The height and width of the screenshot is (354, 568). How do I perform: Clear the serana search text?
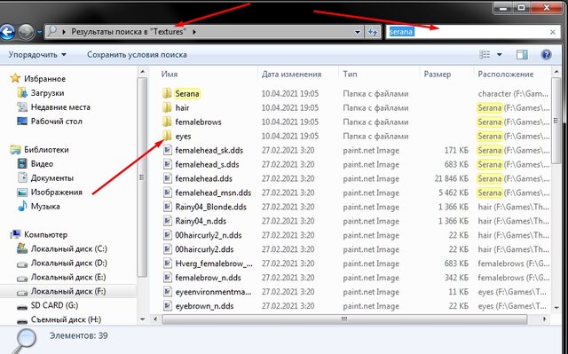552,32
